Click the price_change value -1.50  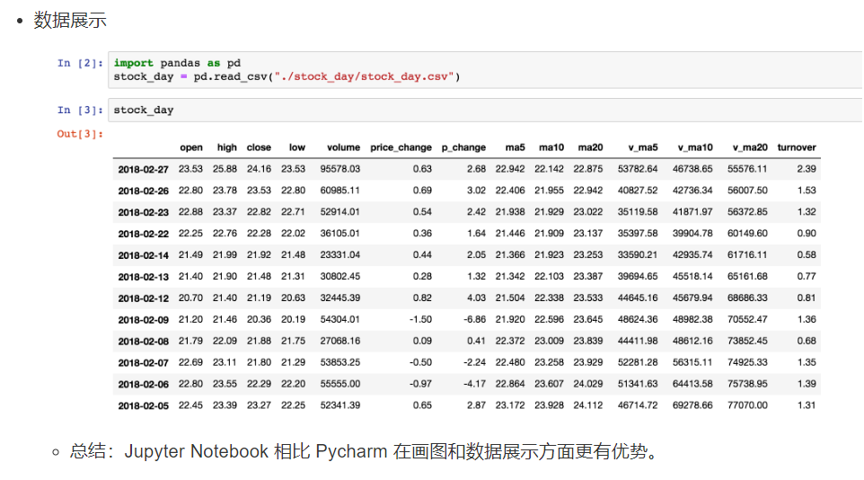coord(420,319)
